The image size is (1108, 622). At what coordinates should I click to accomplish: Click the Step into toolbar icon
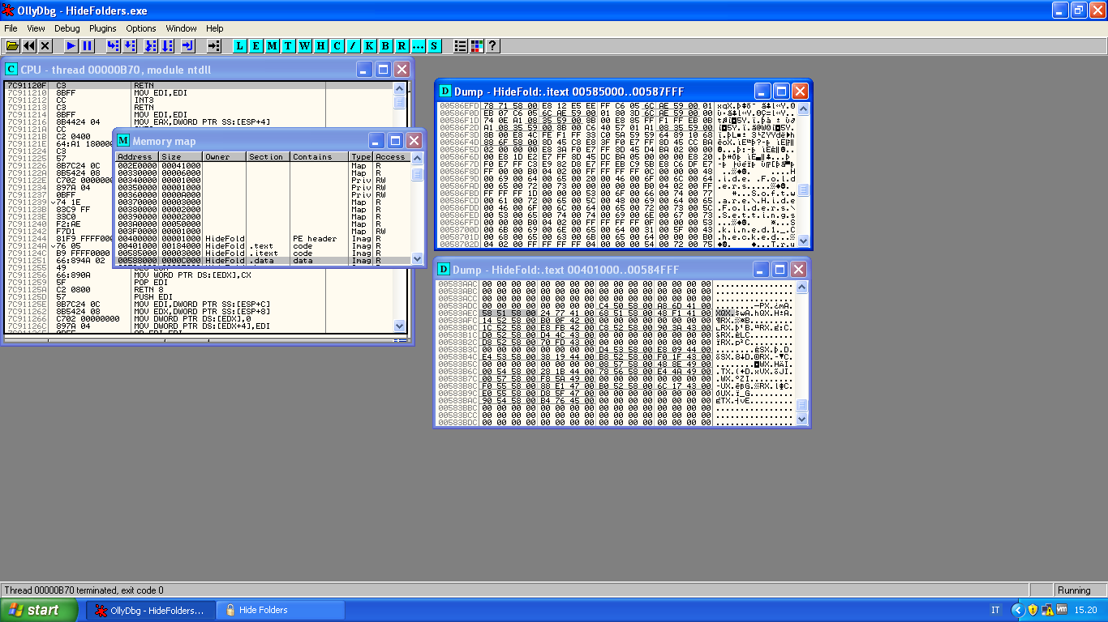tap(113, 46)
